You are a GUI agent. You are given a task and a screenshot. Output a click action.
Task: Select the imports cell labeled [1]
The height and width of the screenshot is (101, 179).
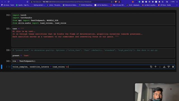click(93, 19)
